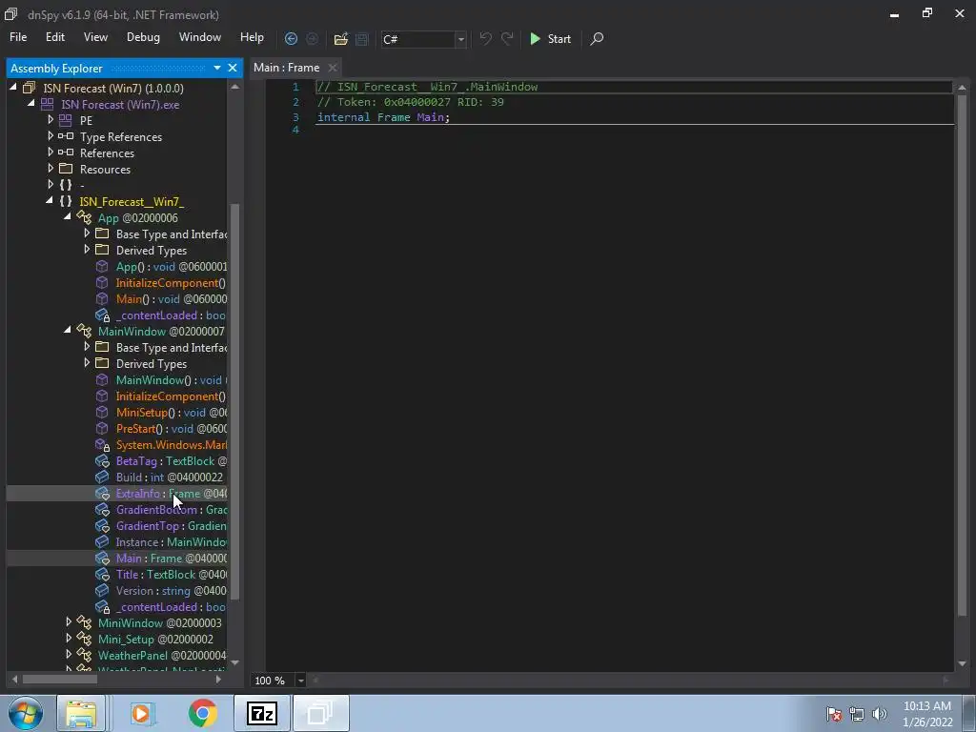Click the GradientTop field icon
The image size is (976, 732).
102,526
